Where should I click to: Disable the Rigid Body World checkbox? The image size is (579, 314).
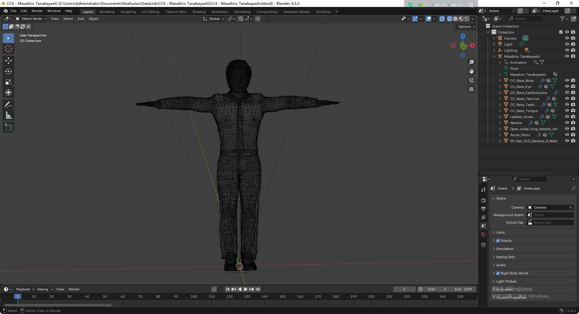(x=498, y=273)
